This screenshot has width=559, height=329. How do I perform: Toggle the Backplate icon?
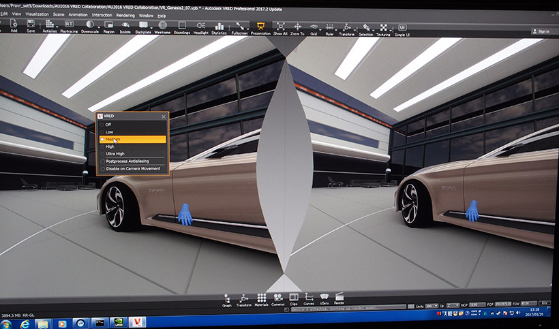143,25
